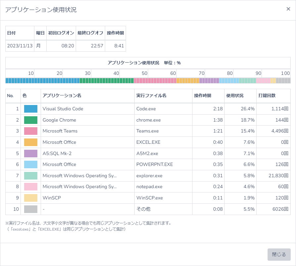Click the 18.7% usage value

pyautogui.click(x=248, y=120)
